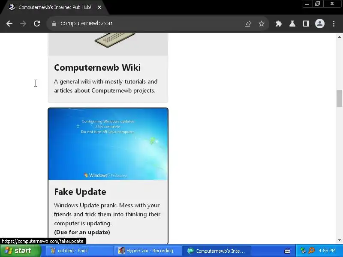Click the '(Due for an update)' text
The width and height of the screenshot is (343, 257).
pyautogui.click(x=82, y=232)
